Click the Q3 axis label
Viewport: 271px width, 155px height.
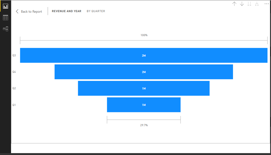[x=14, y=55]
